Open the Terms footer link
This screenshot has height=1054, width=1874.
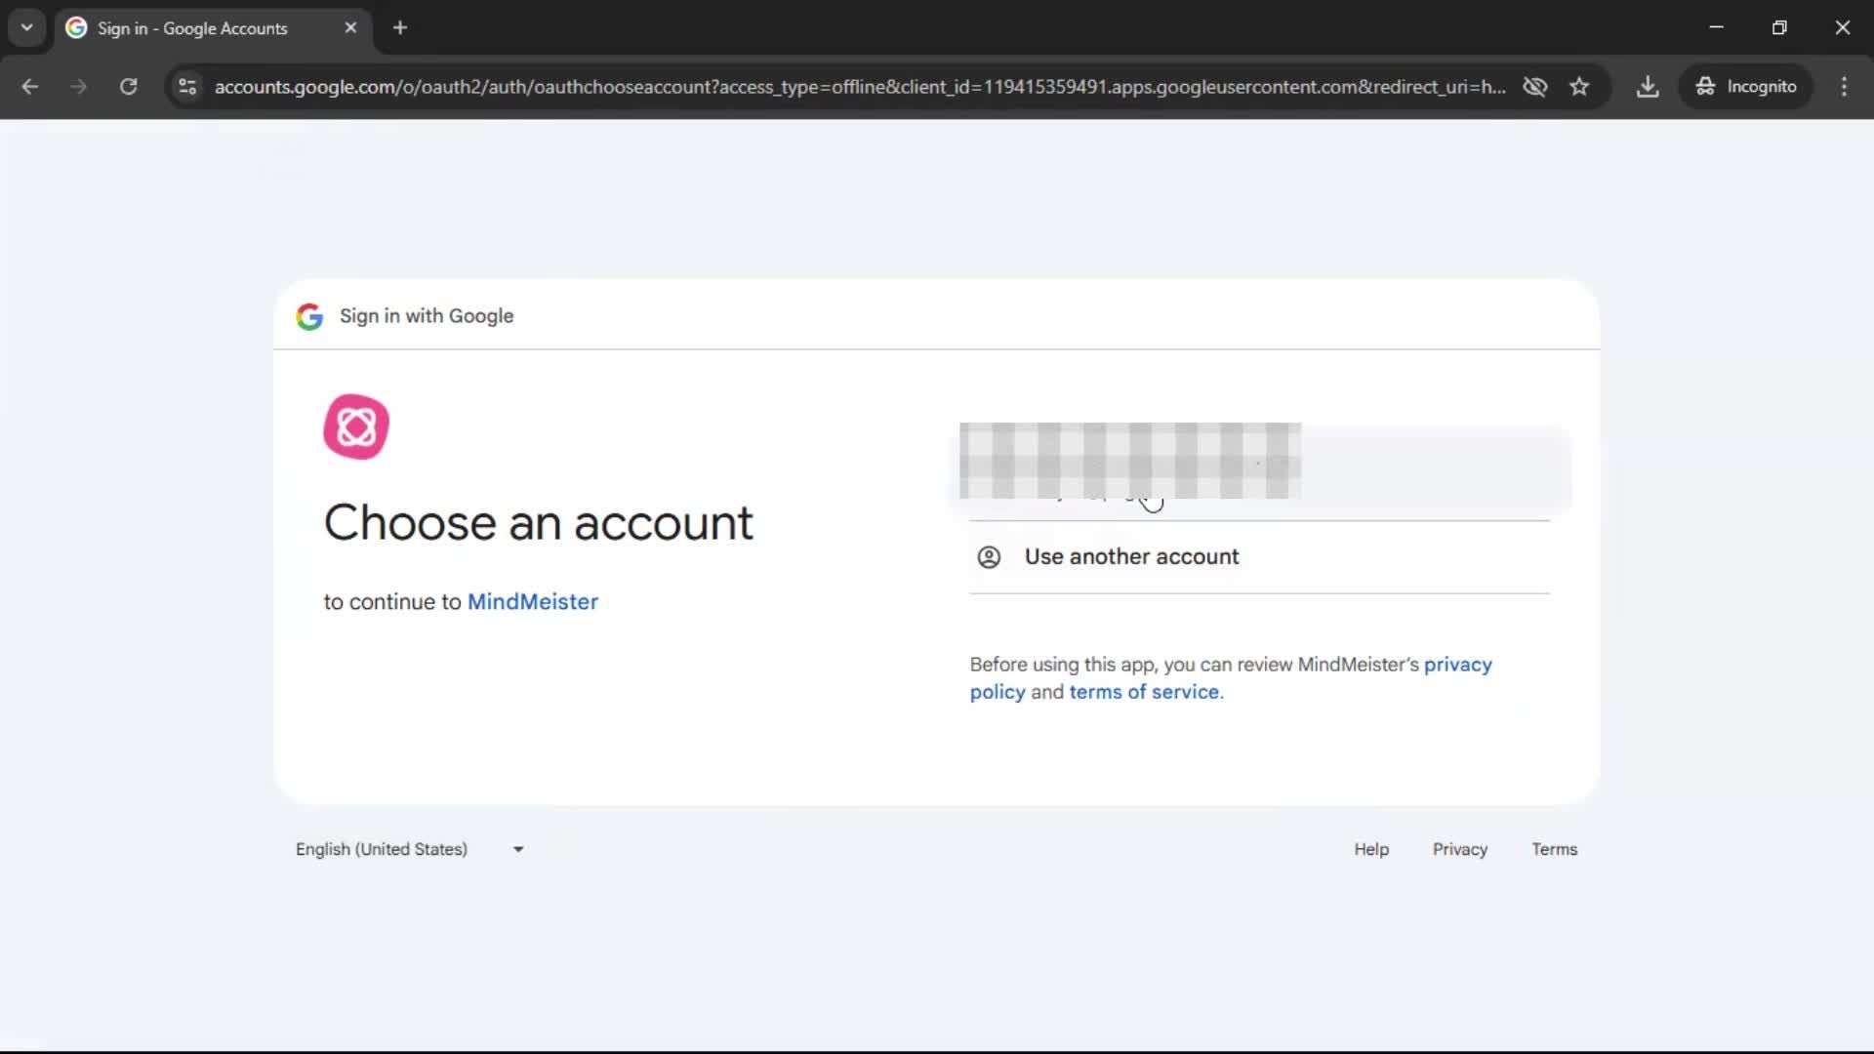pos(1555,850)
